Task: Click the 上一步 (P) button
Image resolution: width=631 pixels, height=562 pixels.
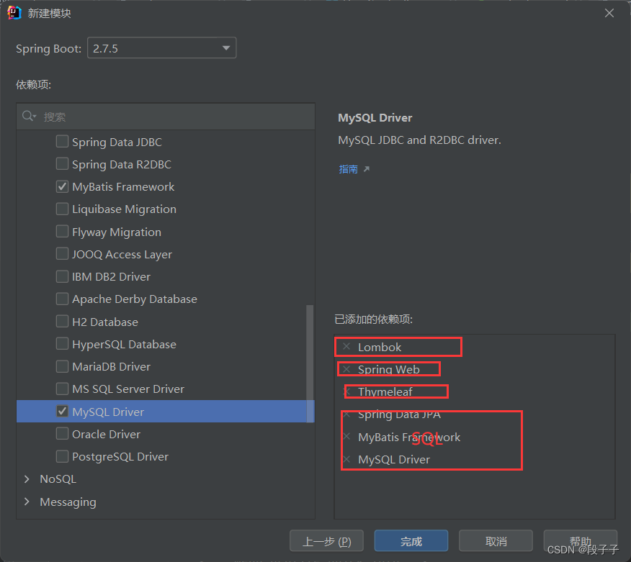Action: 326,541
